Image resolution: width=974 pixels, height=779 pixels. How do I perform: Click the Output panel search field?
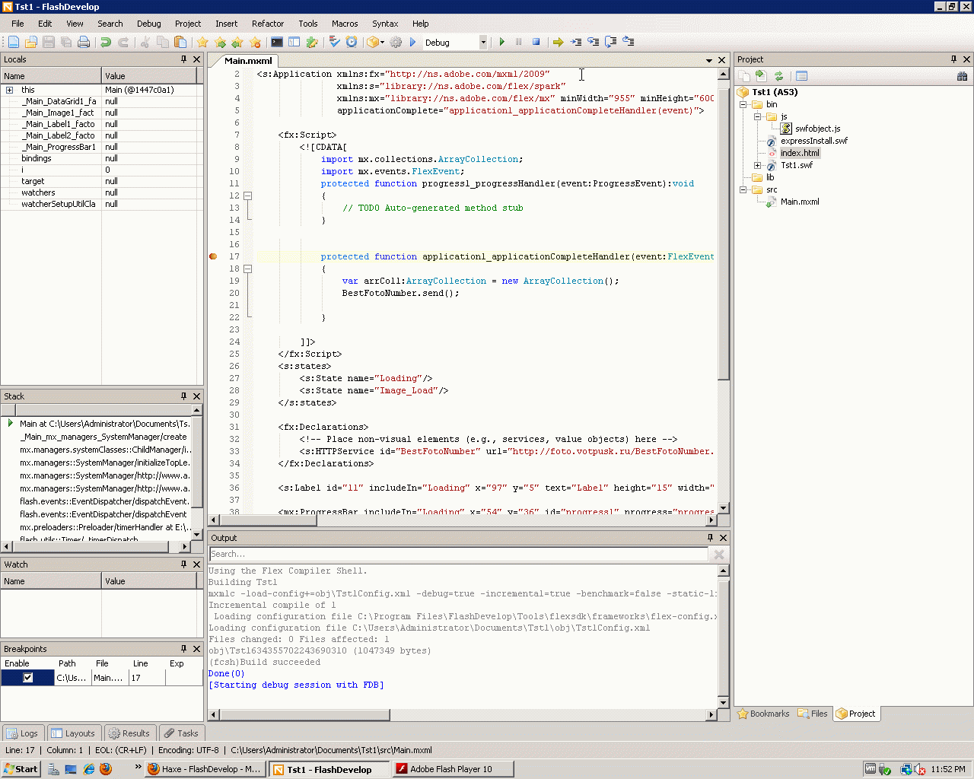[457, 554]
